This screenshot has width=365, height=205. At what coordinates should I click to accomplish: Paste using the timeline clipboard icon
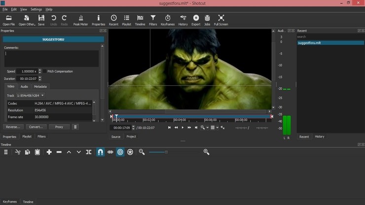(37, 152)
